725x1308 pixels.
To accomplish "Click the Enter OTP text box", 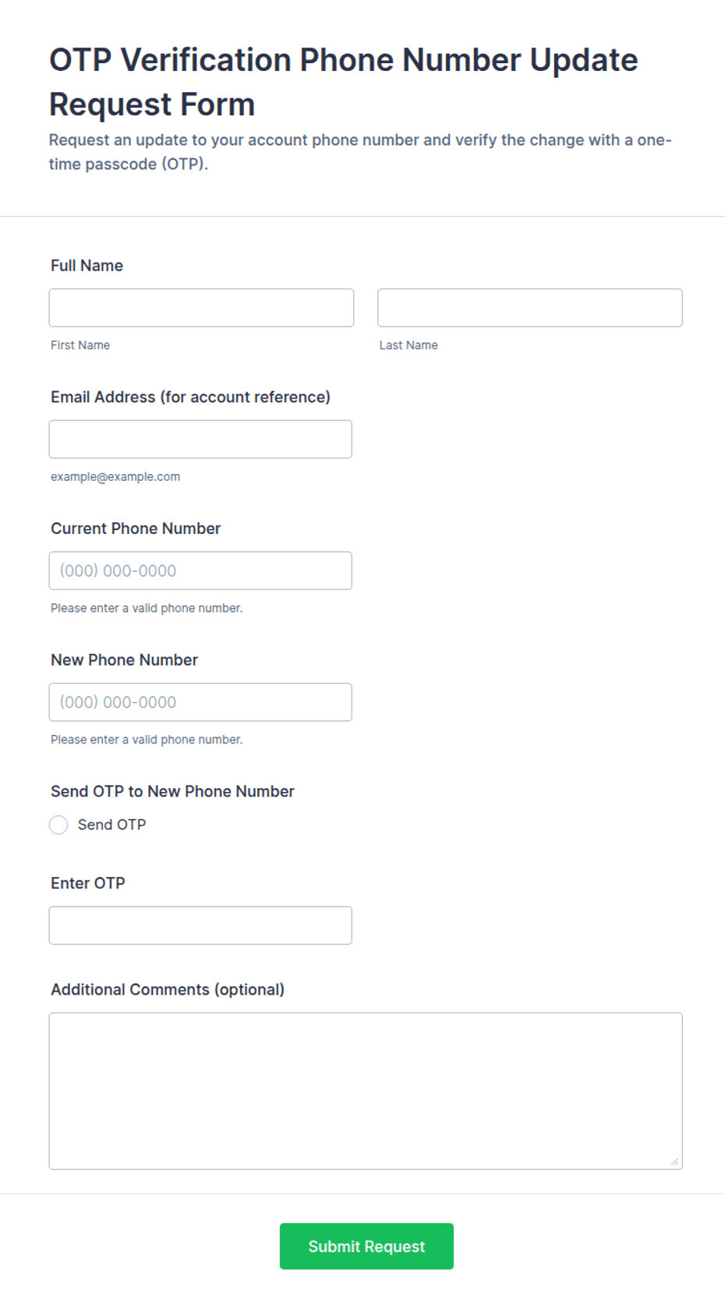I will click(200, 925).
